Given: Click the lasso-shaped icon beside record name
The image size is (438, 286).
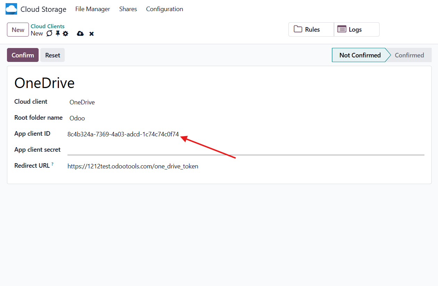Looking at the screenshot, I should tap(49, 33).
